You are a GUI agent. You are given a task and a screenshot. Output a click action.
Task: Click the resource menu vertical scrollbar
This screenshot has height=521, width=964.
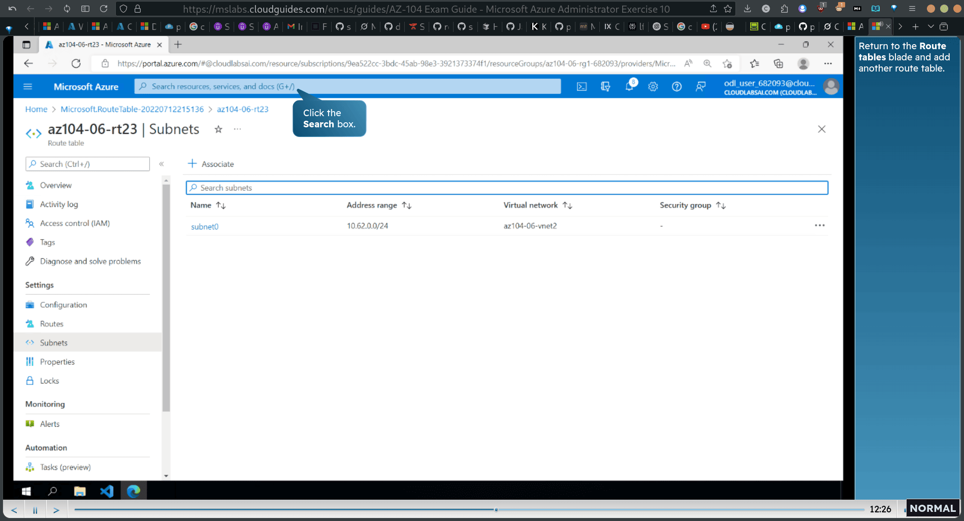[x=166, y=298]
